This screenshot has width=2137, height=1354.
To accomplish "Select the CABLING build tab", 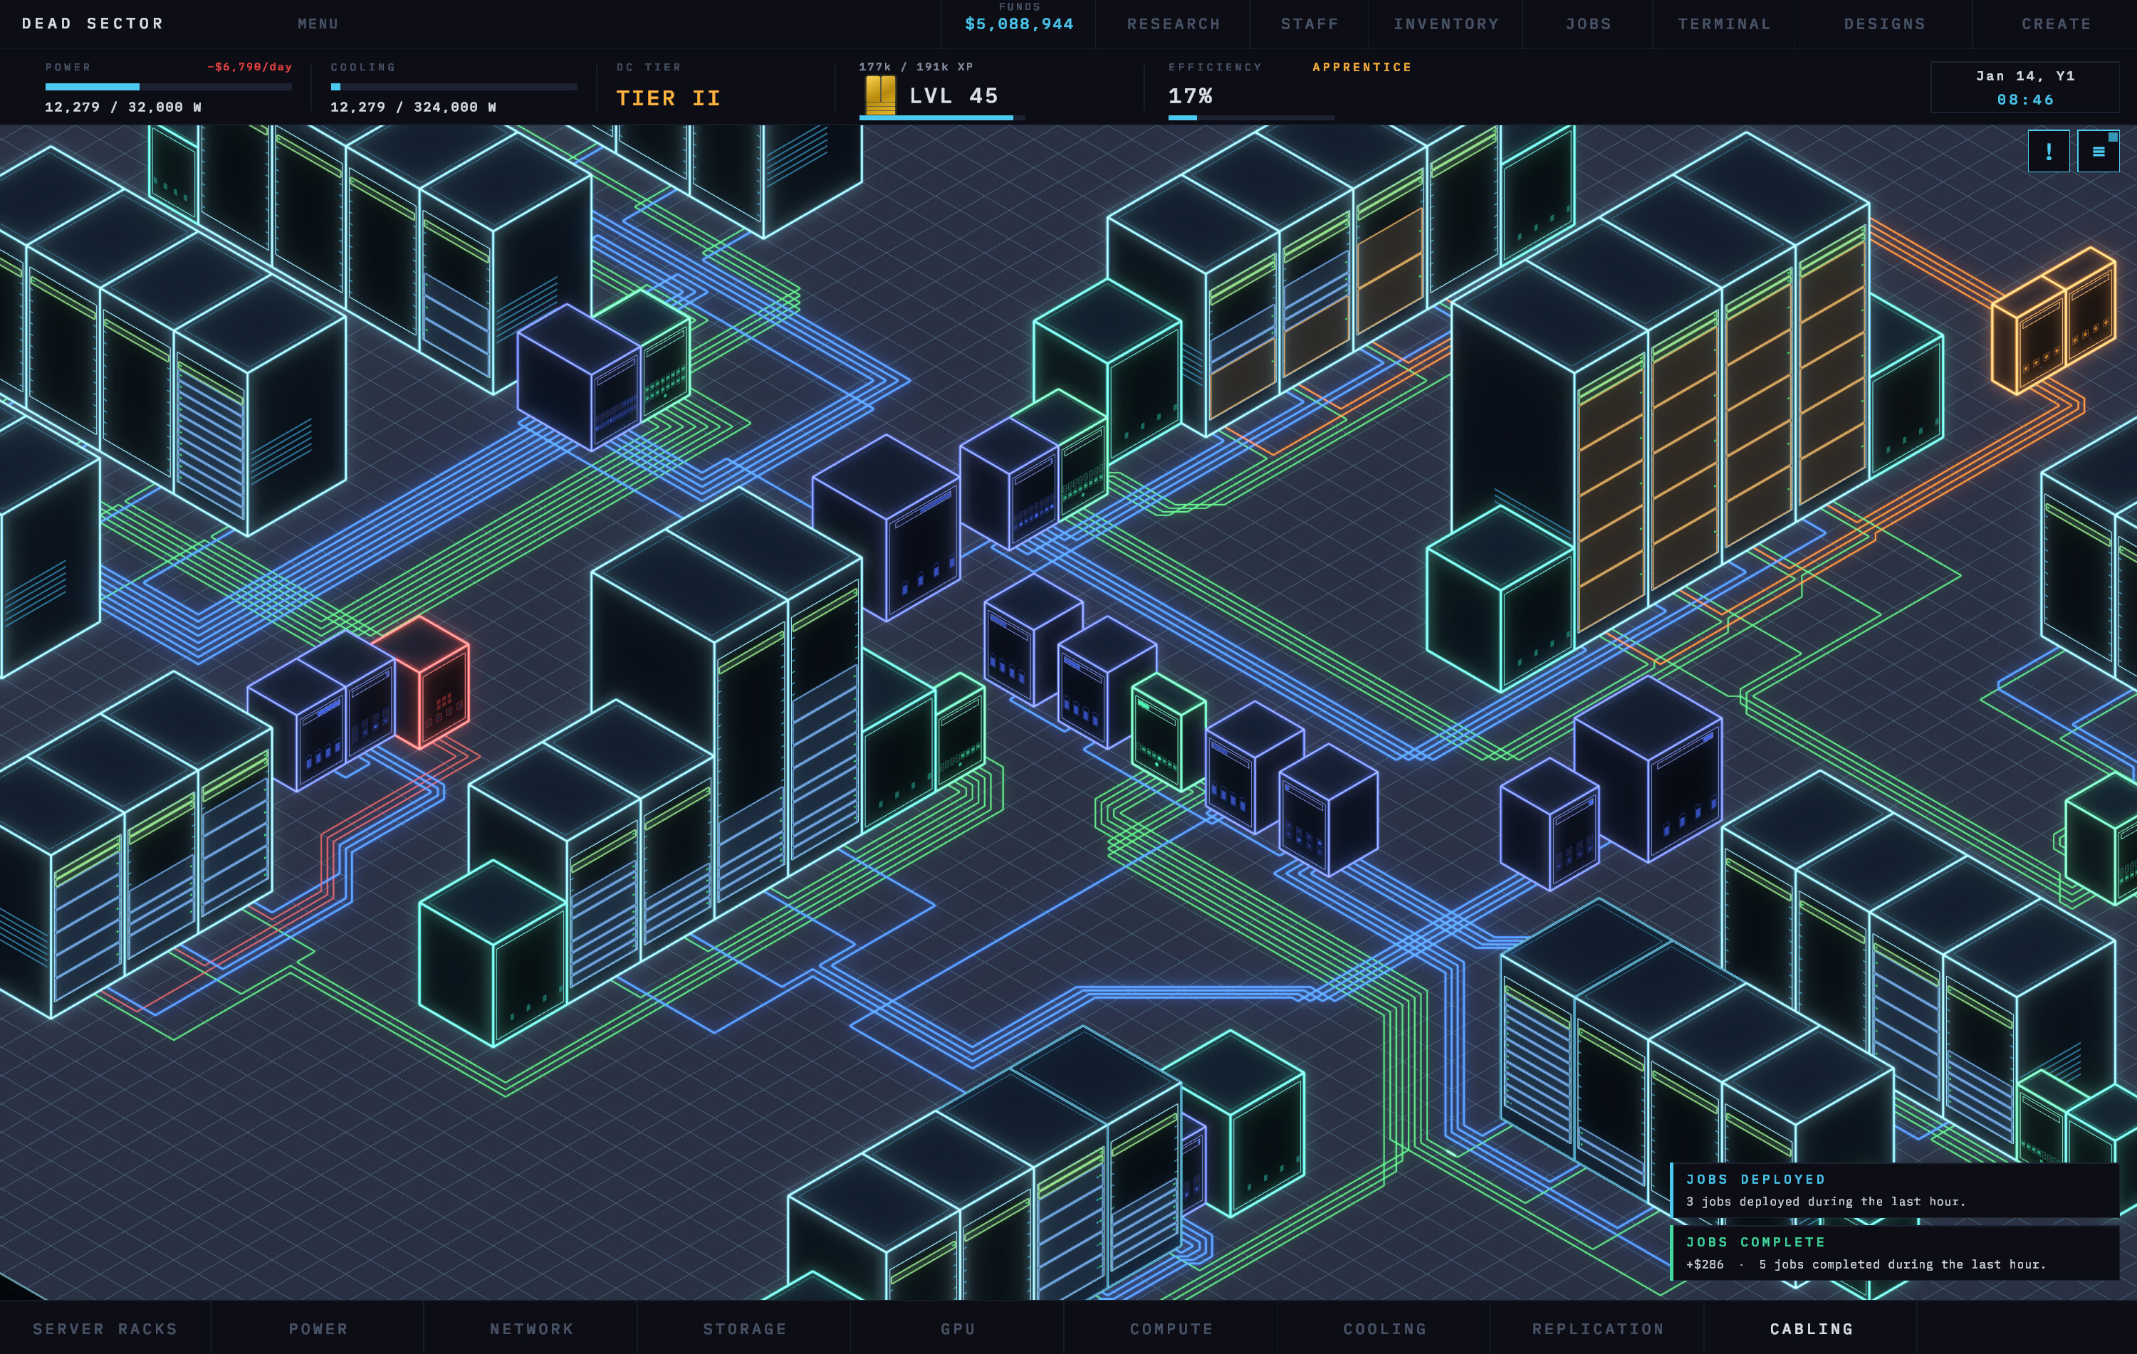I will point(1812,1328).
